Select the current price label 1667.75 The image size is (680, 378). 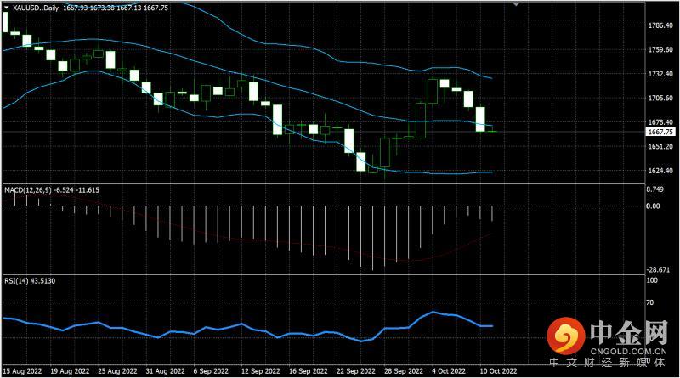(660, 132)
